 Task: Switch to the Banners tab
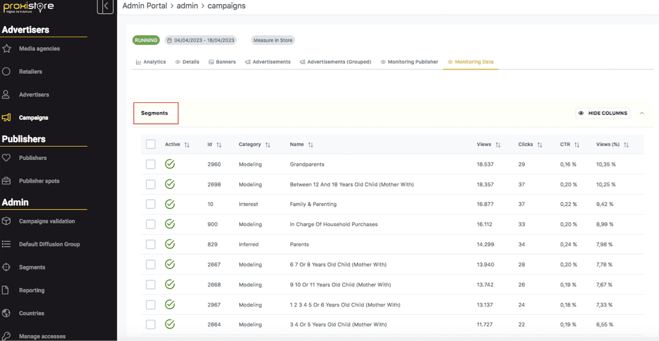pos(222,62)
